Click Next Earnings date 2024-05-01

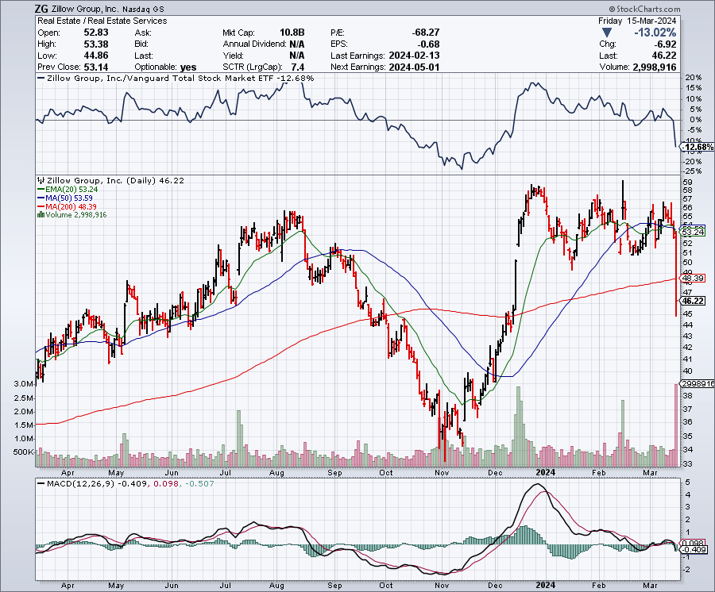[414, 67]
